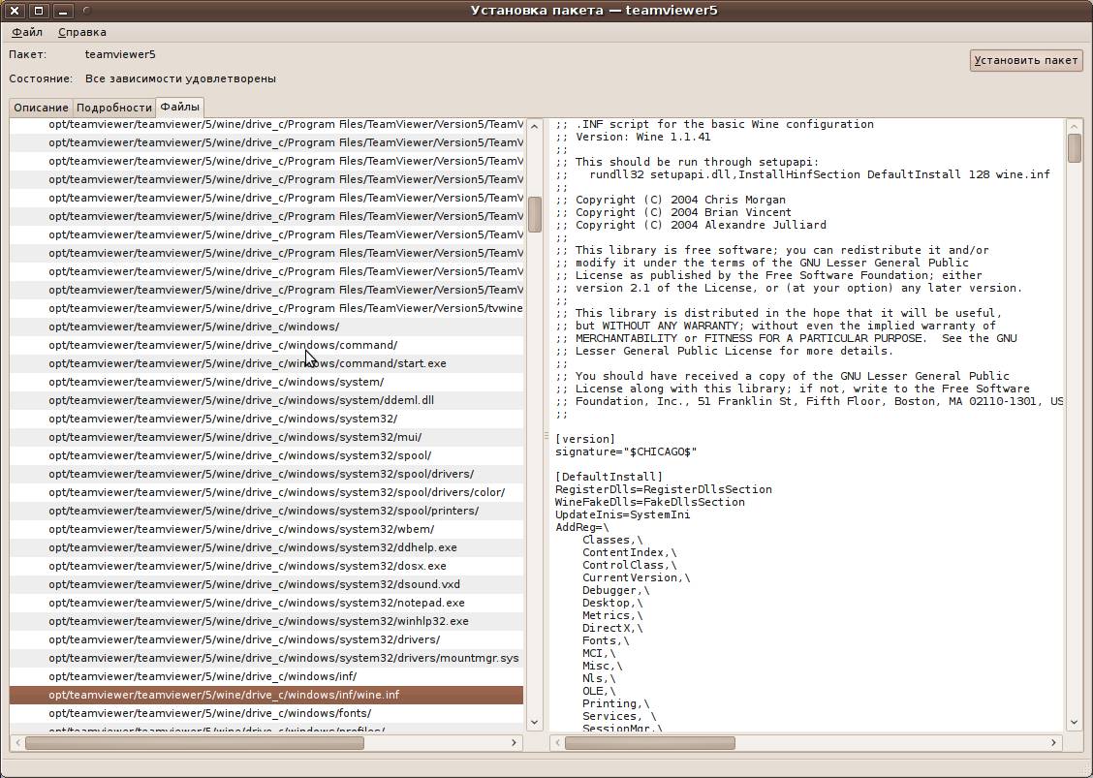Select the Version5/tvwine row
1093x778 pixels.
point(266,308)
